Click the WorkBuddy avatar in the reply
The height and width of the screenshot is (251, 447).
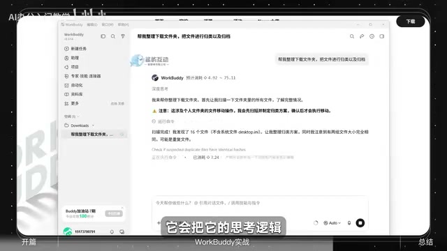coord(155,77)
